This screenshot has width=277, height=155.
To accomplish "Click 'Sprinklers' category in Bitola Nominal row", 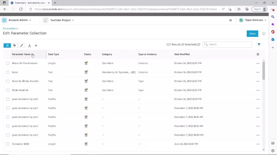I will [108, 90].
